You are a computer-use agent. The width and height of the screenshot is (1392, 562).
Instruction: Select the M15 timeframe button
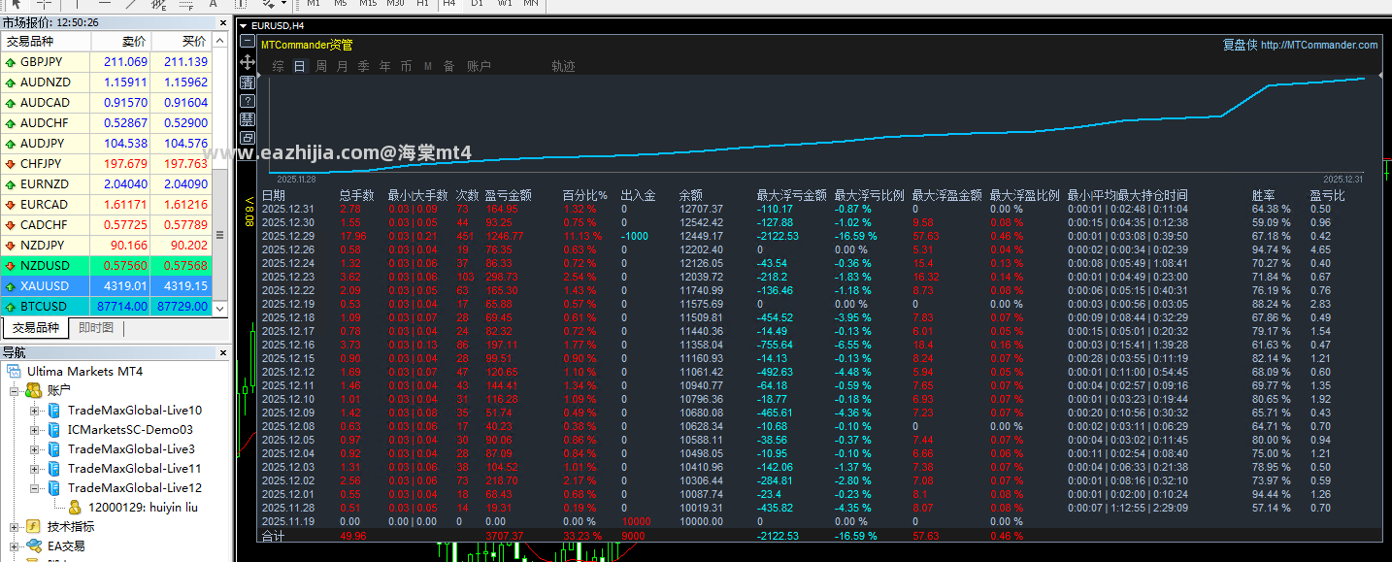(368, 4)
